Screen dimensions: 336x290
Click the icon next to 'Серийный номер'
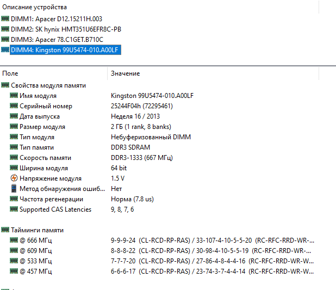pyautogui.click(x=14, y=106)
